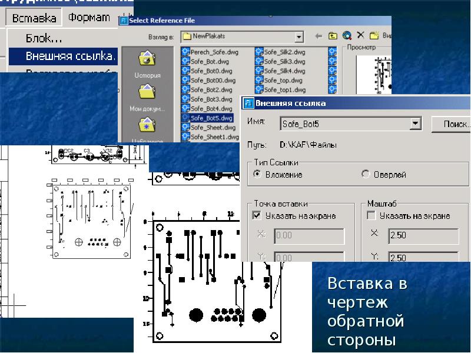Open the История places folder icon
The width and height of the screenshot is (471, 353).
[x=147, y=59]
